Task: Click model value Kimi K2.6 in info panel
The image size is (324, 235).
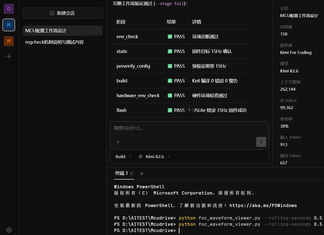Action: coord(289,71)
